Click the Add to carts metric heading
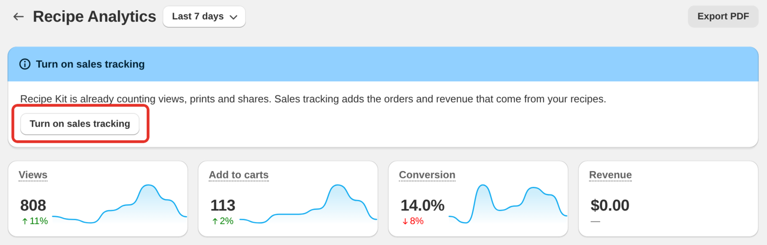 [x=239, y=175]
